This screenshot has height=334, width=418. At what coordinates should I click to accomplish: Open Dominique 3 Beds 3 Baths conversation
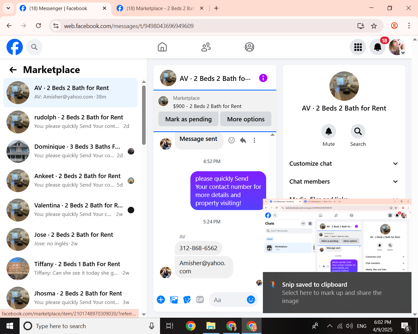pos(70,151)
